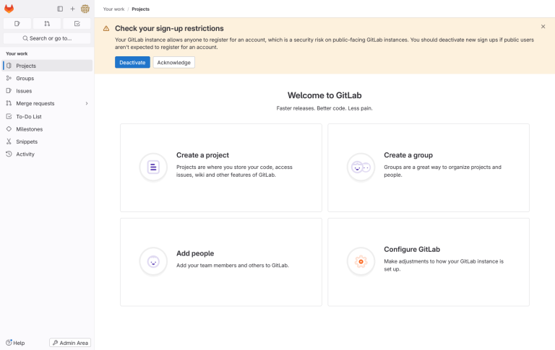Click the Create a project document icon
This screenshot has height=350, width=555.
[153, 167]
